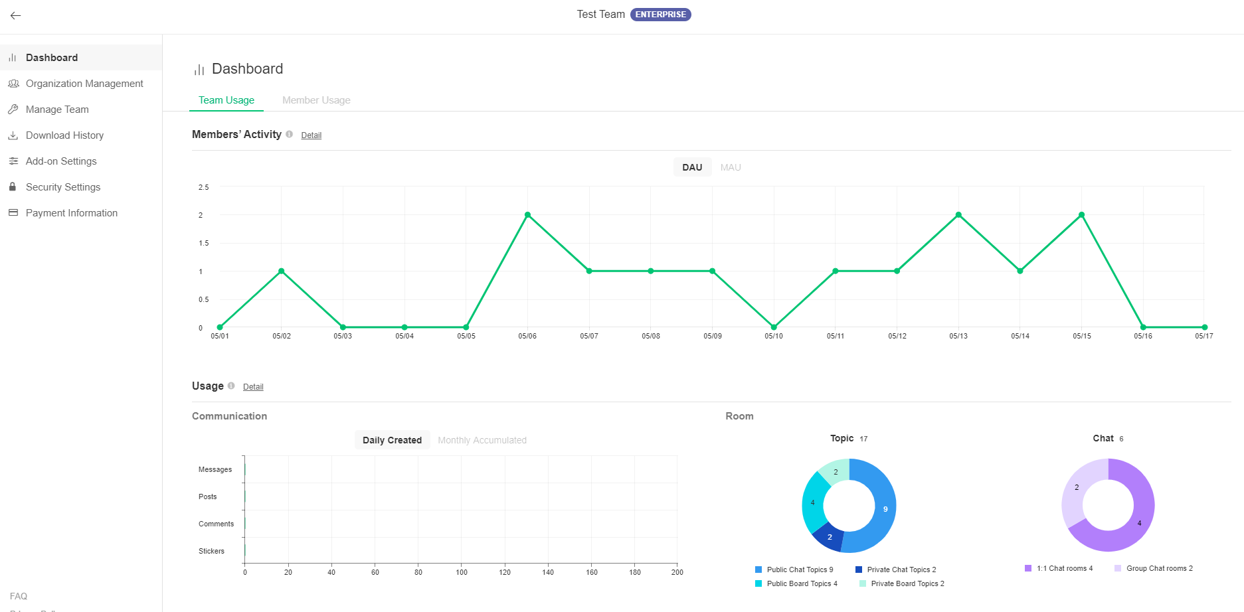
Task: Click the Comments bar row label
Action: [216, 524]
